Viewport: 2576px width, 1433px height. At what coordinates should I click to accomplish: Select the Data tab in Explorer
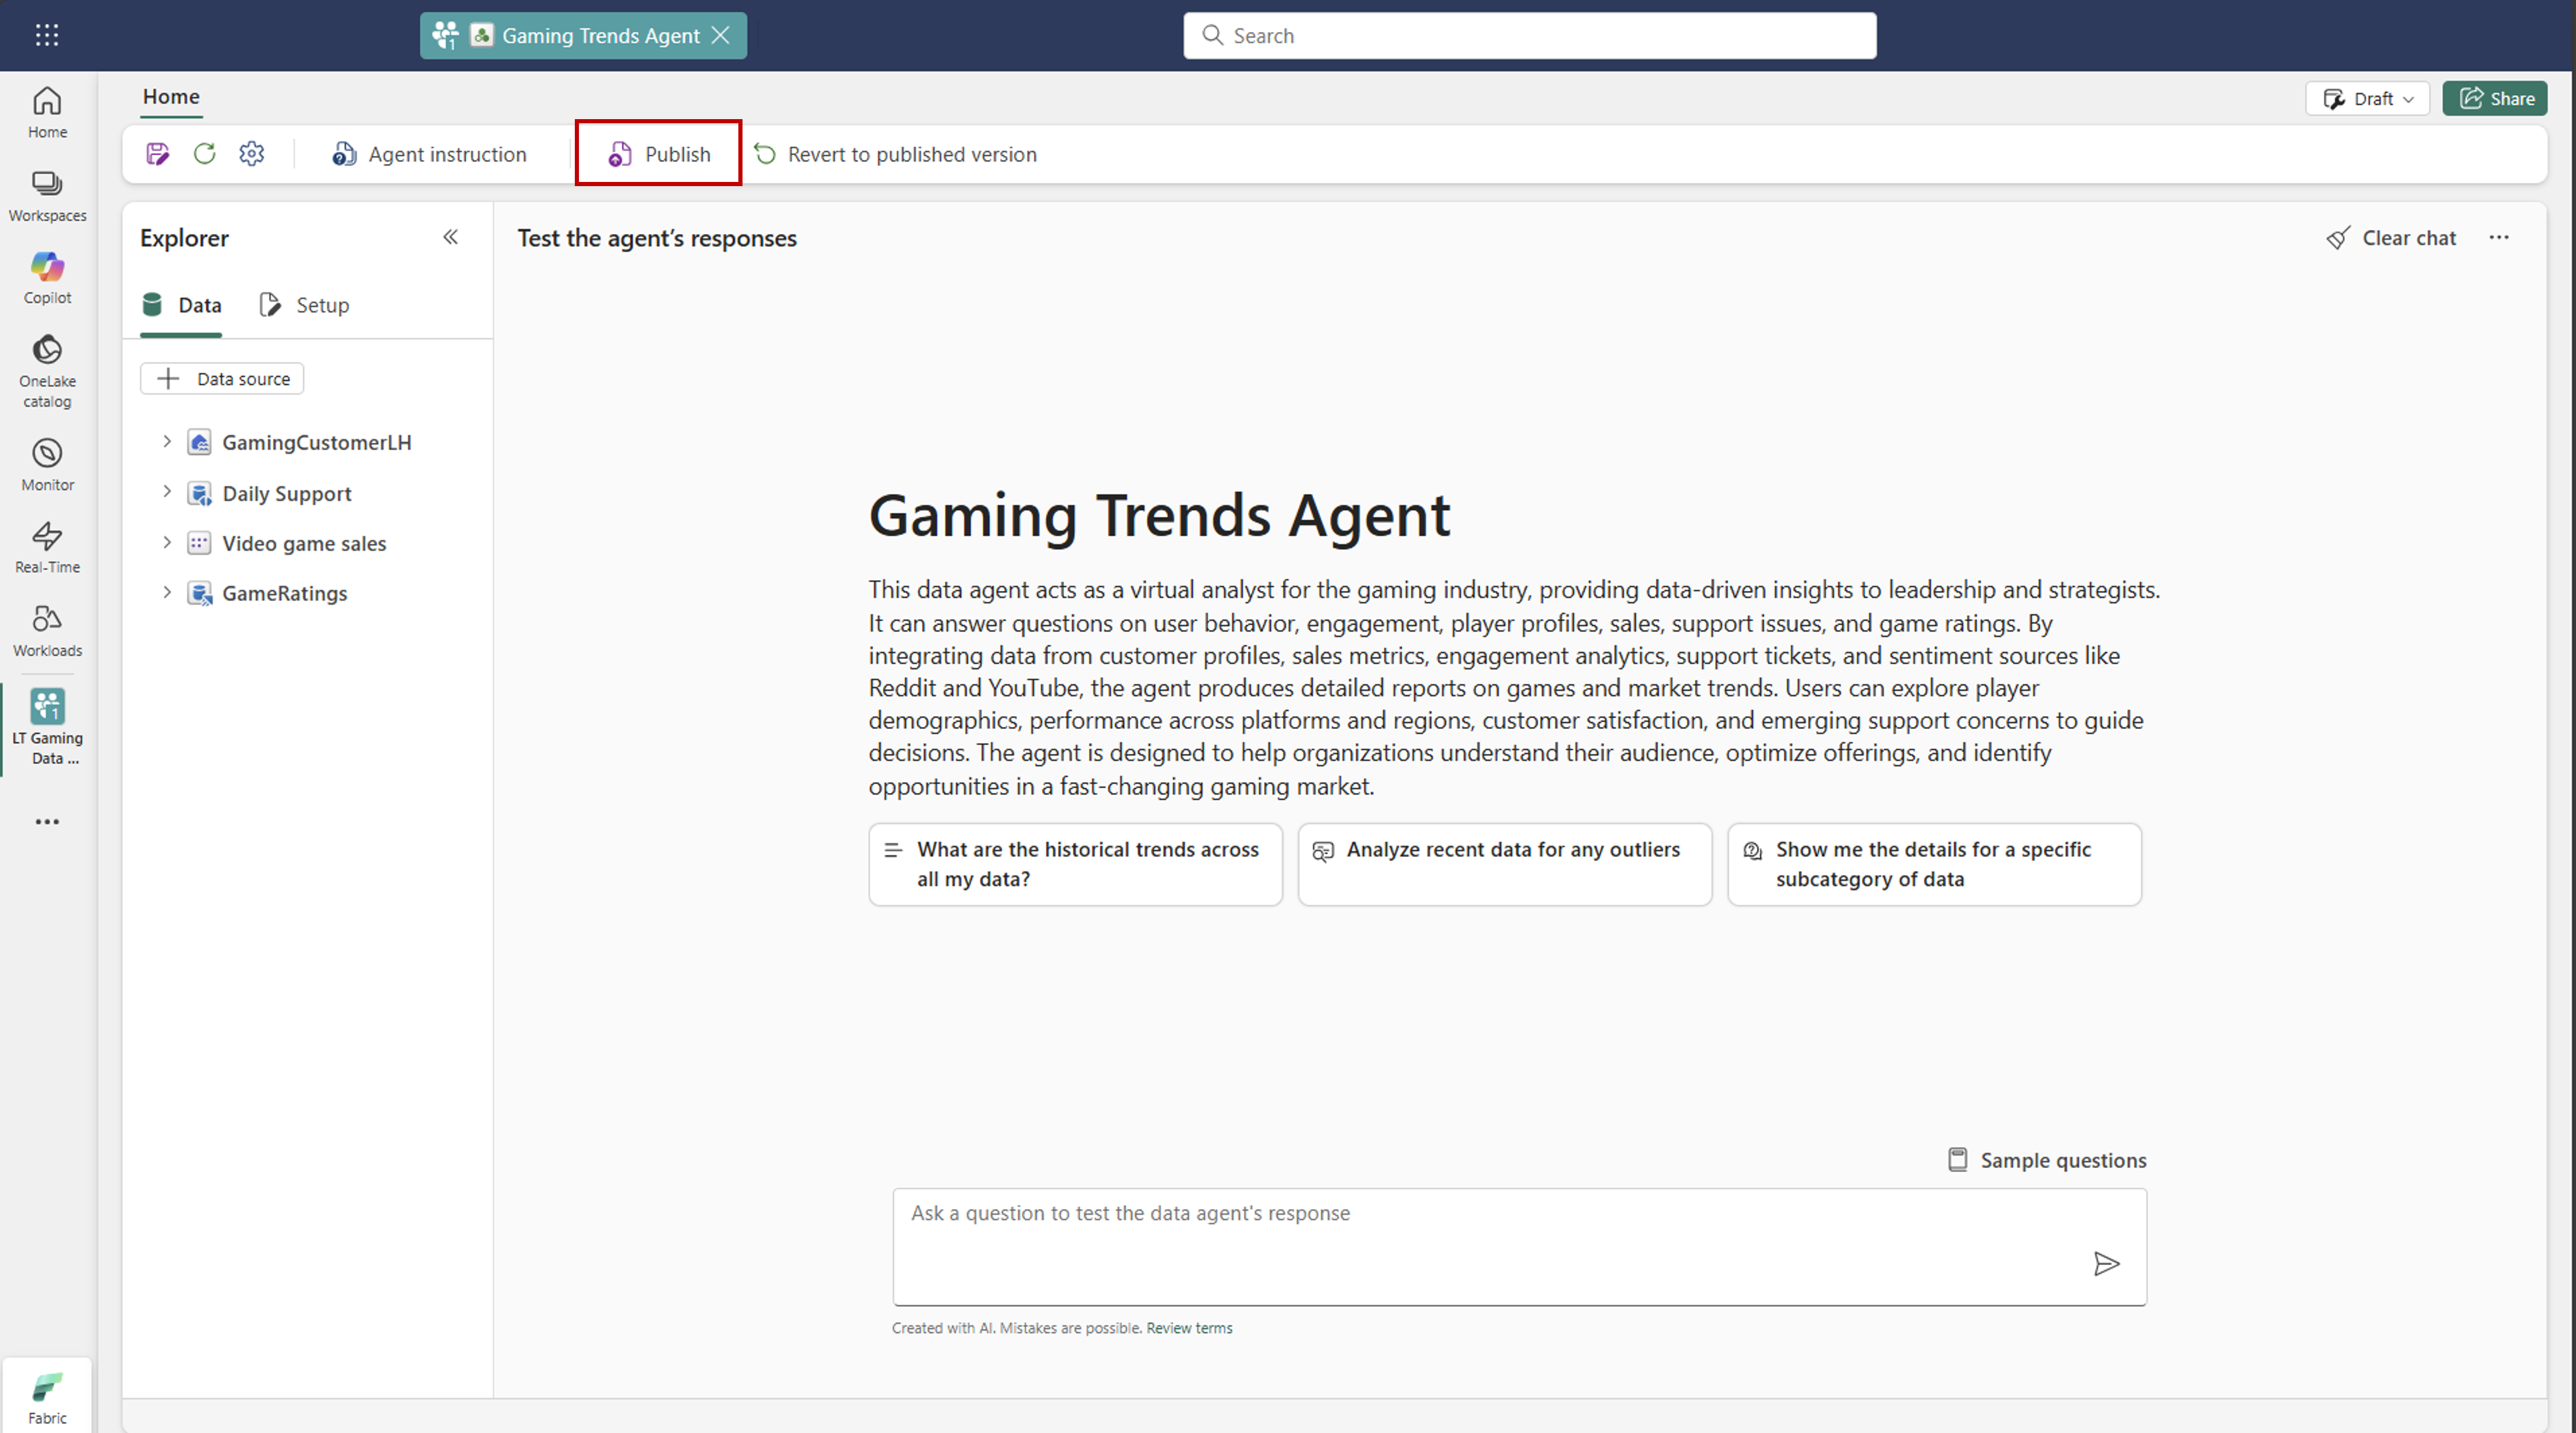coord(182,305)
